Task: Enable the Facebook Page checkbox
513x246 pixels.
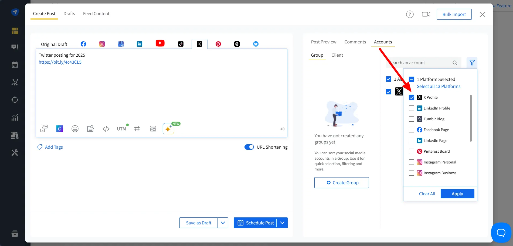Action: [x=412, y=130]
